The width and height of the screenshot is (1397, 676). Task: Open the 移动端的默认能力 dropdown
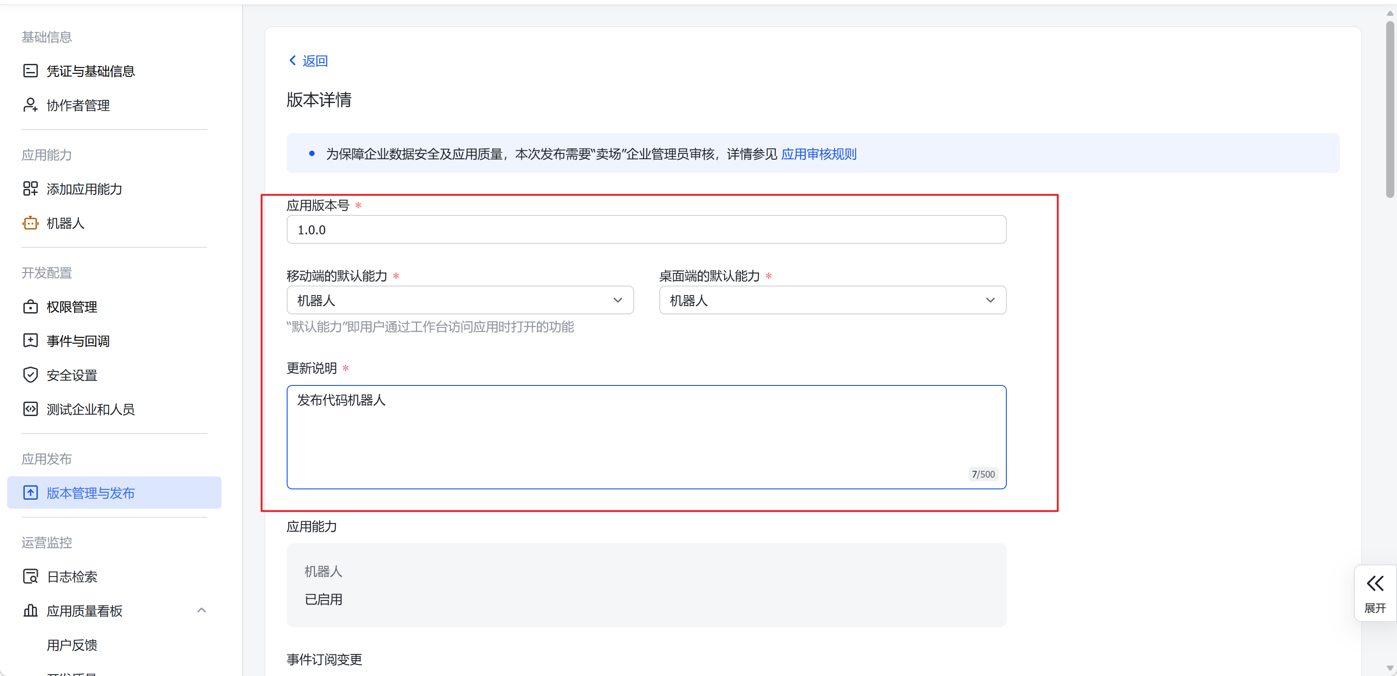pyautogui.click(x=460, y=300)
